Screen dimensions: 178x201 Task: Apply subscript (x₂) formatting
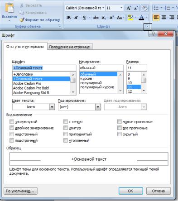(x=104, y=18)
